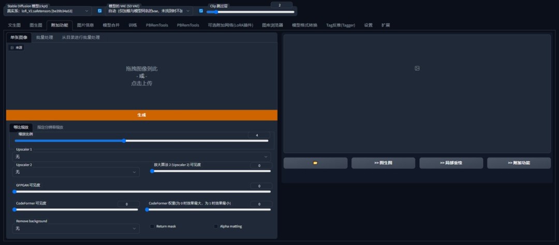The height and width of the screenshot is (245, 559).
Task: Expand the Upscaler 1 dropdown
Action: point(141,157)
